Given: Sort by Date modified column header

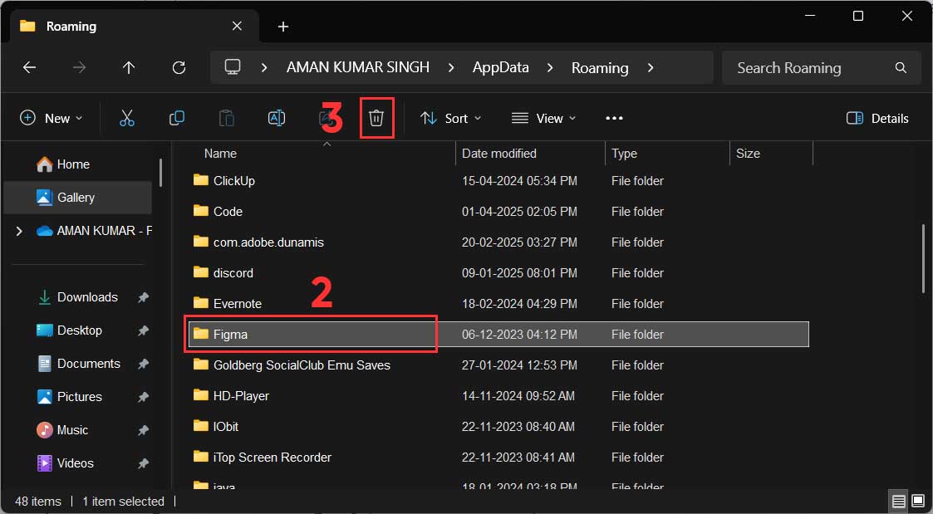Looking at the screenshot, I should point(531,154).
